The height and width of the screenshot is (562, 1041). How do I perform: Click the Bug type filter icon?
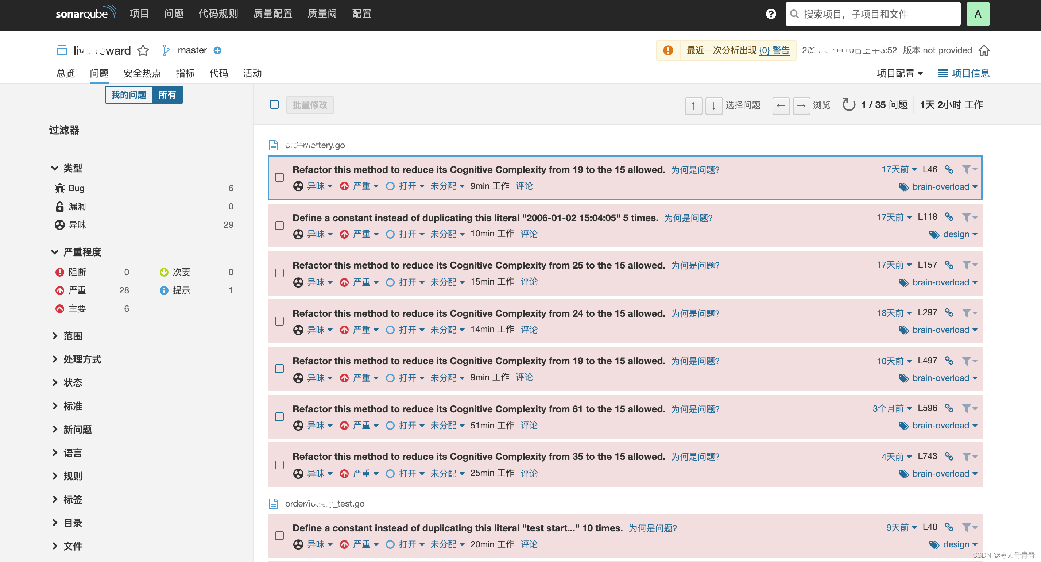pyautogui.click(x=60, y=188)
